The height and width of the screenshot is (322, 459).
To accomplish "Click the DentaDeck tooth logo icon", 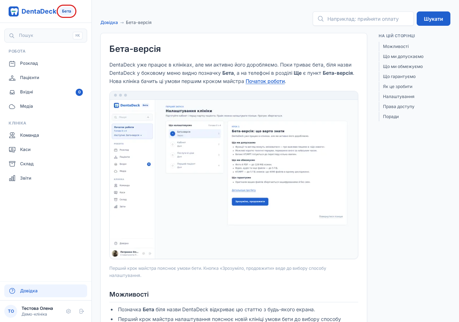I will pyautogui.click(x=14, y=11).
